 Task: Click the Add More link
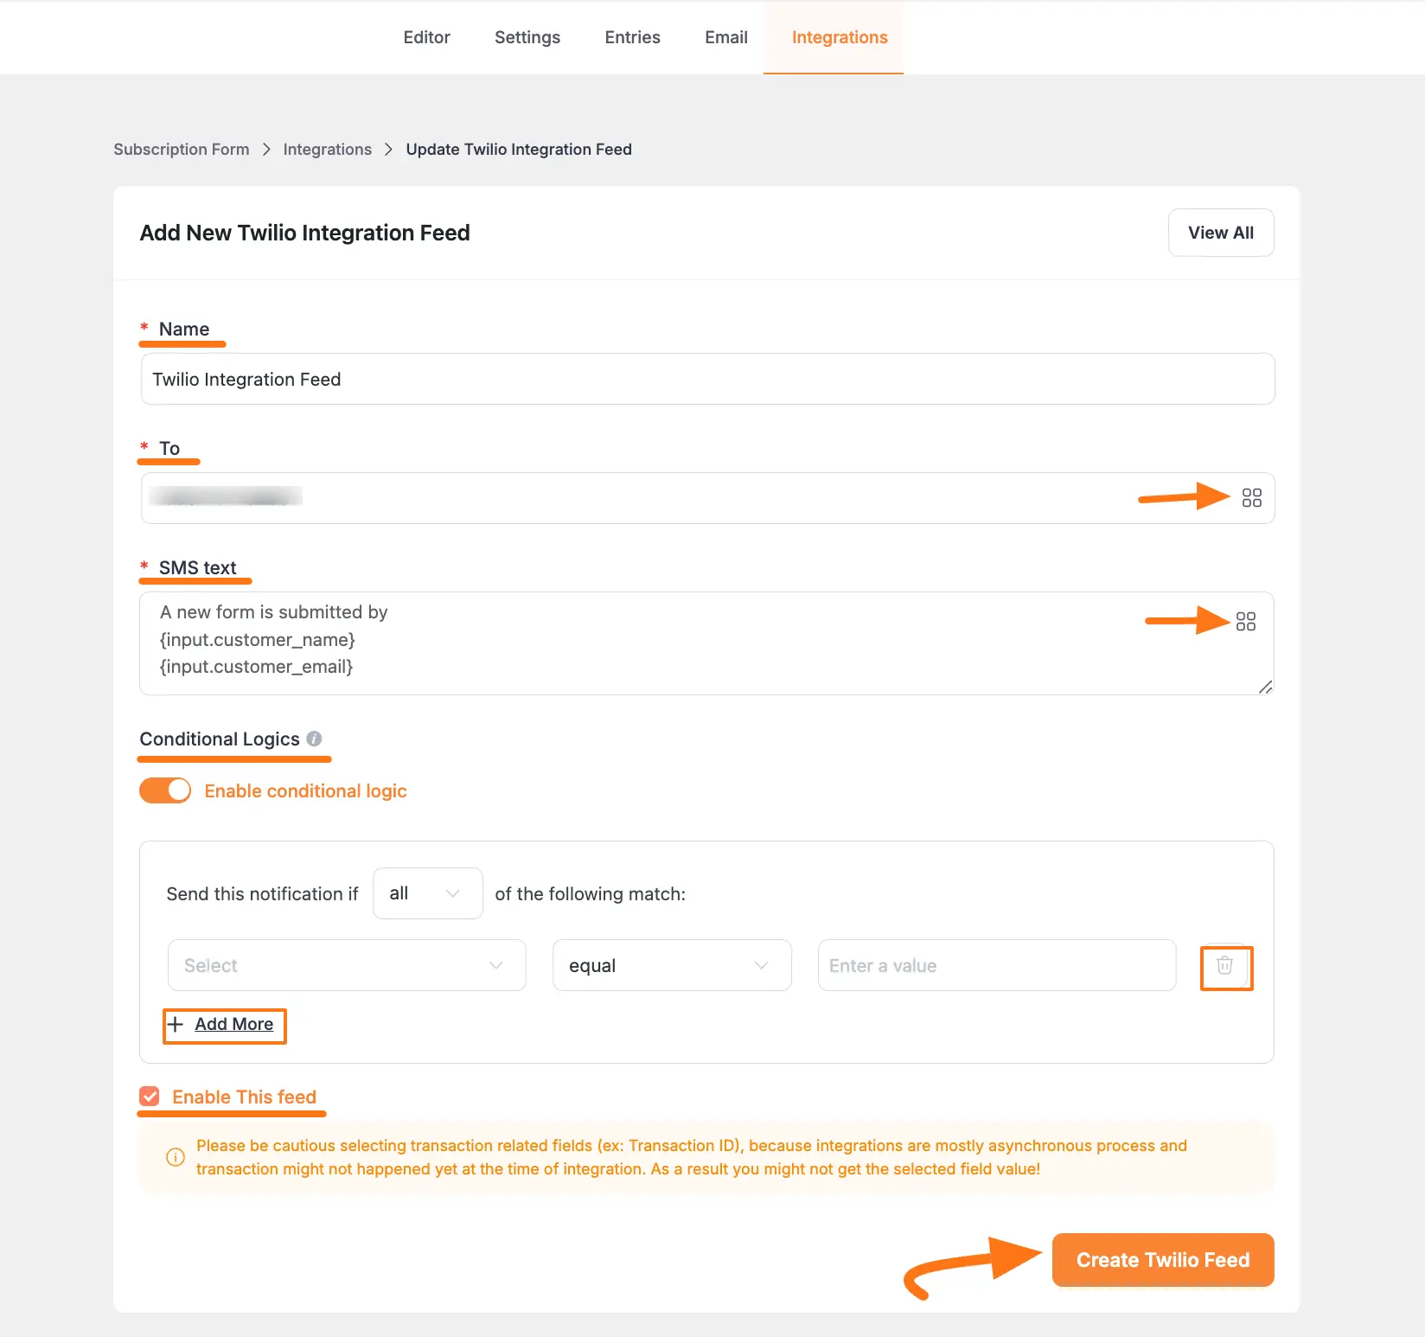pyautogui.click(x=233, y=1025)
